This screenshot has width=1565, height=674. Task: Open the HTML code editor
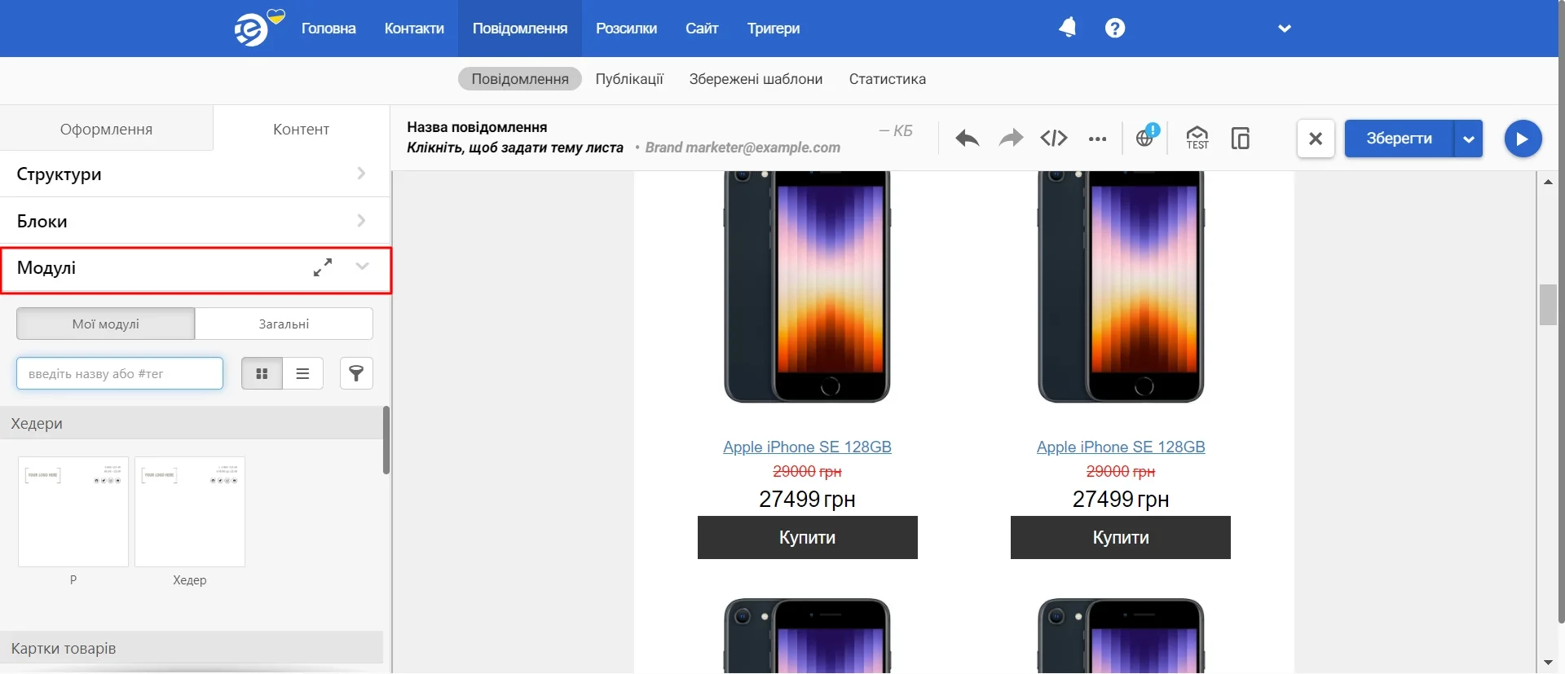pyautogui.click(x=1054, y=139)
